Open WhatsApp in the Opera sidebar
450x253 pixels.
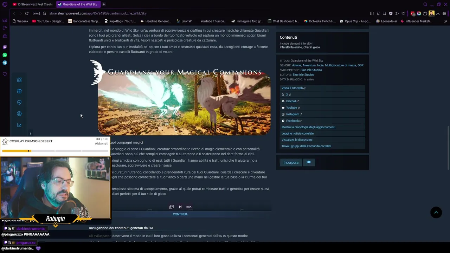5,55
